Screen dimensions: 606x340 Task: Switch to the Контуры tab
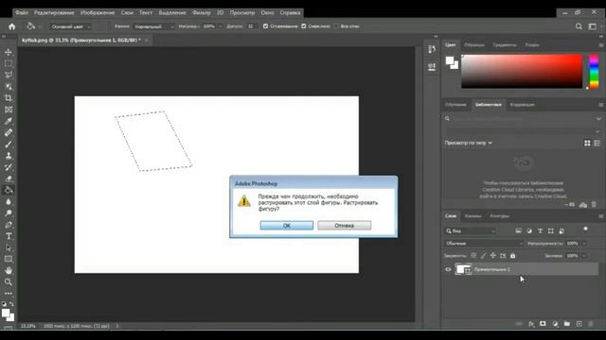[x=499, y=216]
